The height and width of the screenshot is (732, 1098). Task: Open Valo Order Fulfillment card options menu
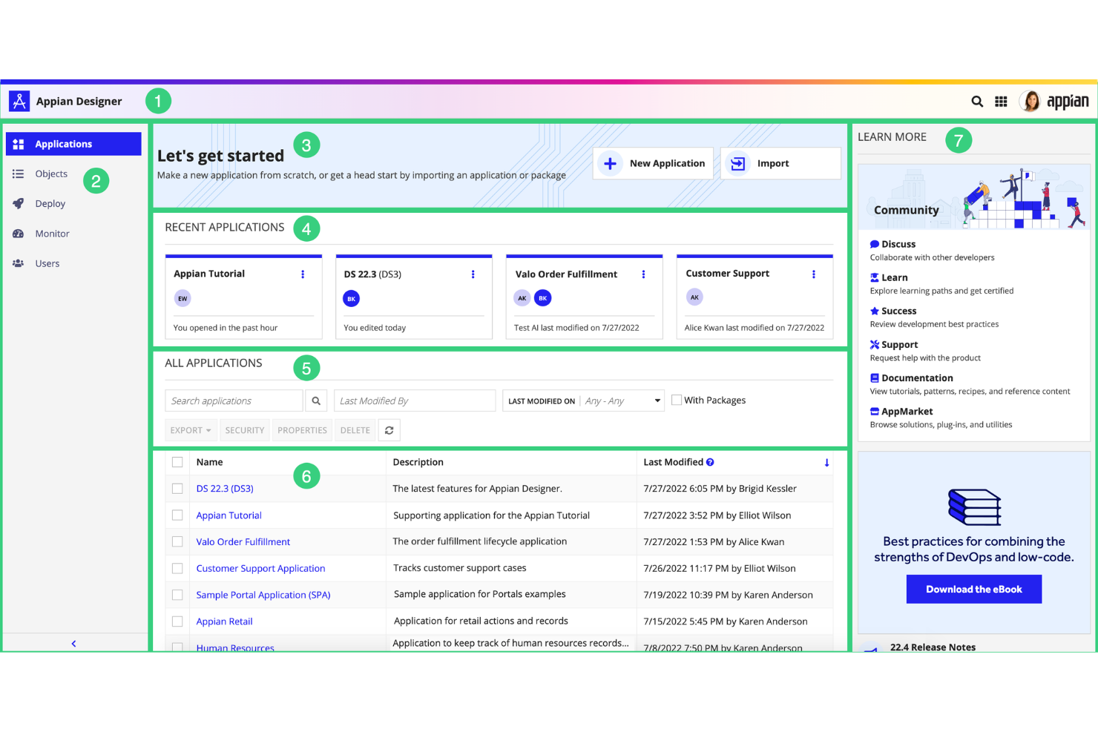[643, 274]
